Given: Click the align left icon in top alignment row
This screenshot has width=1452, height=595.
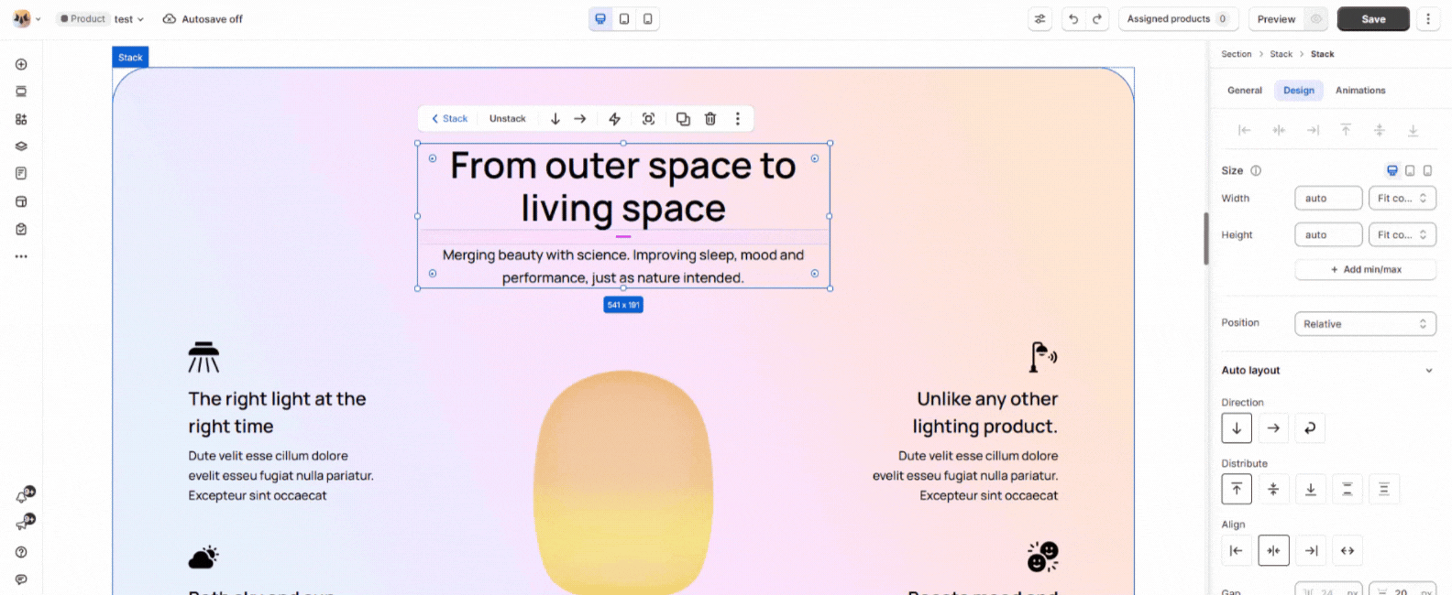Looking at the screenshot, I should click(x=1244, y=130).
